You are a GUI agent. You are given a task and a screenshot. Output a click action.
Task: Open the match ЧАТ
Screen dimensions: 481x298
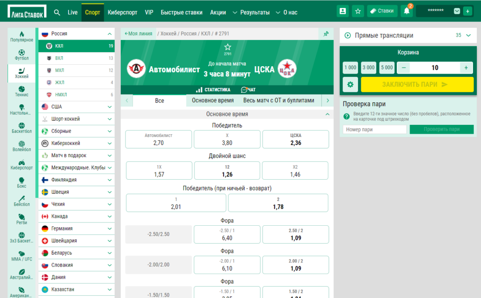248,90
